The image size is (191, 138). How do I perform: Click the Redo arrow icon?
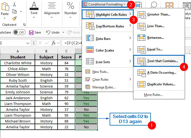point(69,32)
